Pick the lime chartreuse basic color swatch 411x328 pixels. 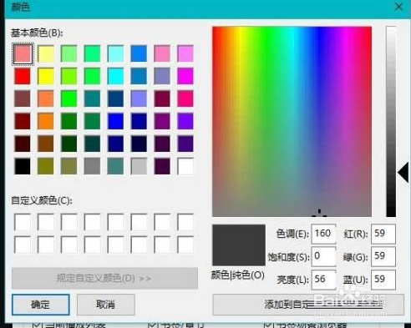69,76
